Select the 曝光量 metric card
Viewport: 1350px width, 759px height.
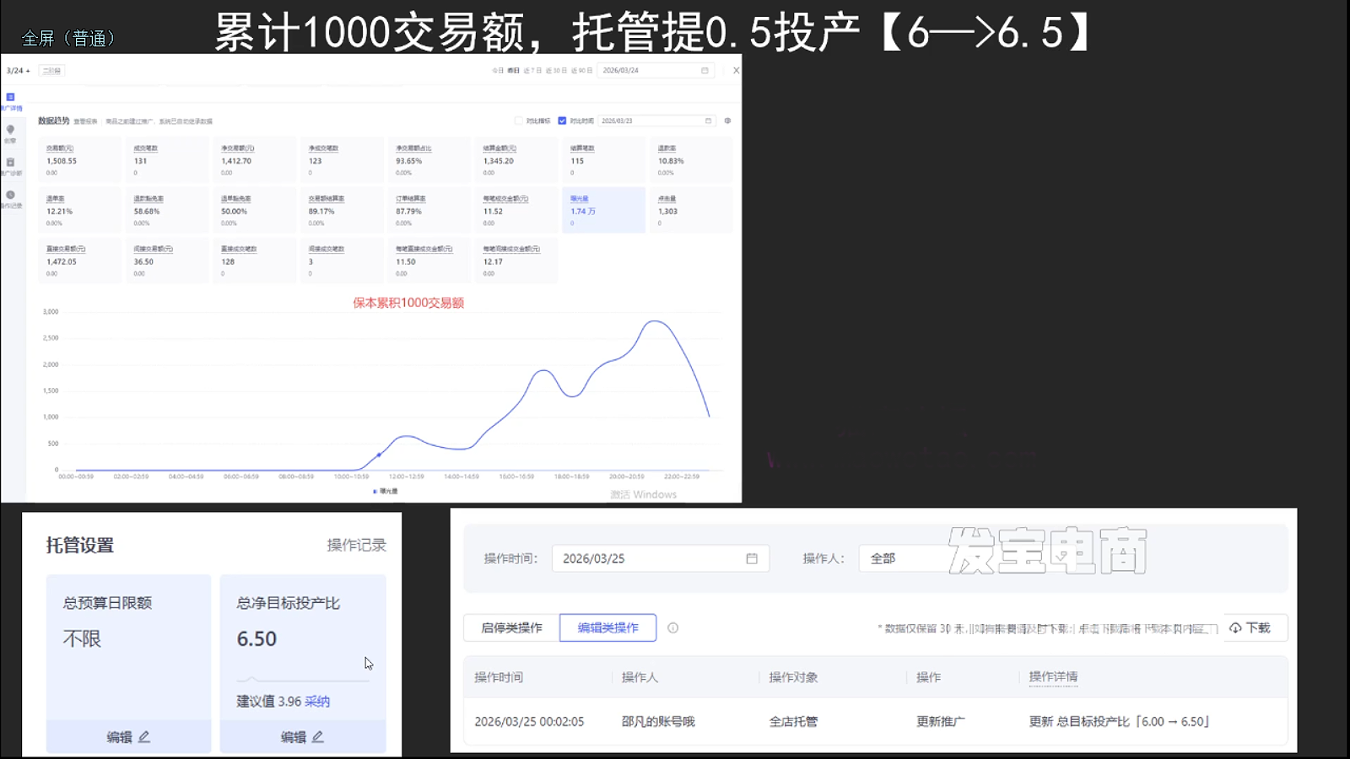click(x=603, y=210)
